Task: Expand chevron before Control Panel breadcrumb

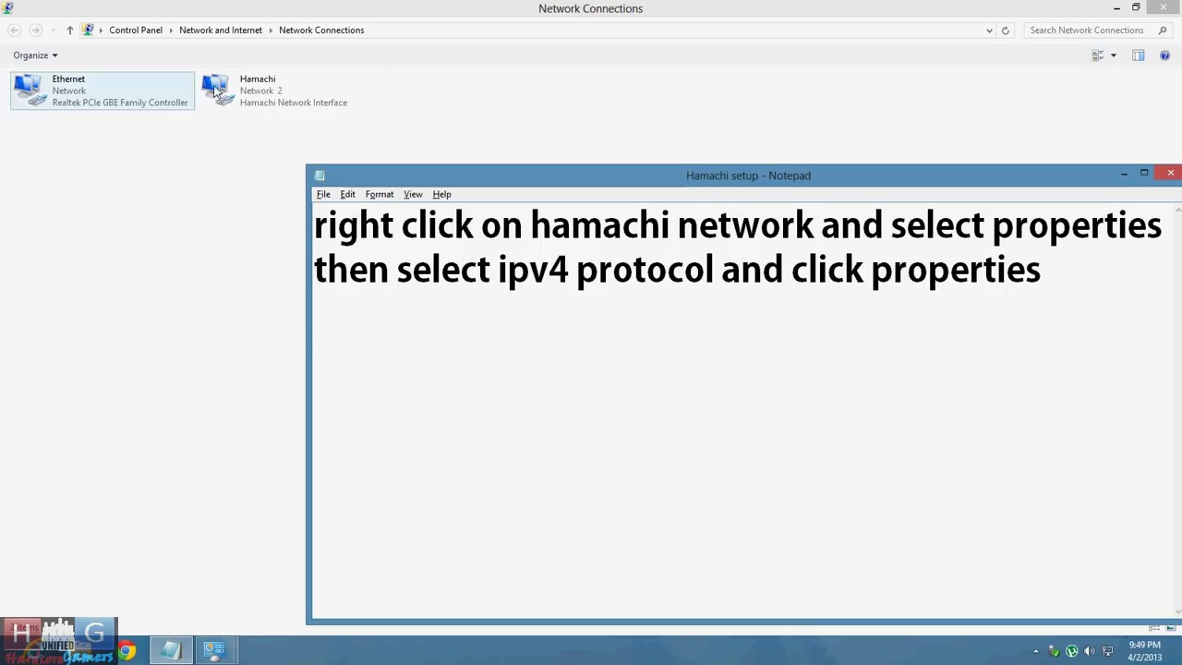Action: [x=101, y=30]
